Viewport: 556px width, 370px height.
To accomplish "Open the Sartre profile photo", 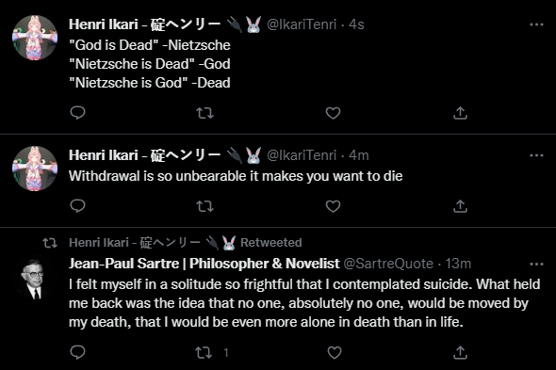I will [x=35, y=279].
